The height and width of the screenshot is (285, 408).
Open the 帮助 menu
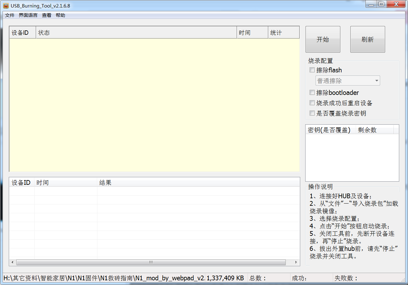60,15
